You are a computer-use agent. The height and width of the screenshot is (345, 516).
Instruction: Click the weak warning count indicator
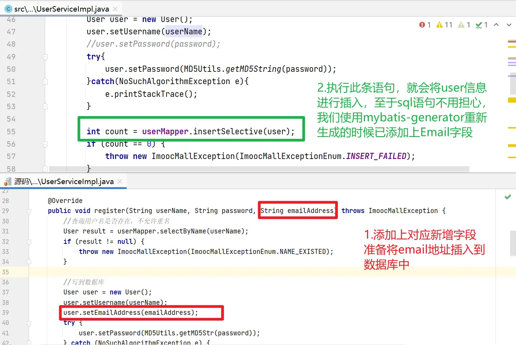point(464,25)
